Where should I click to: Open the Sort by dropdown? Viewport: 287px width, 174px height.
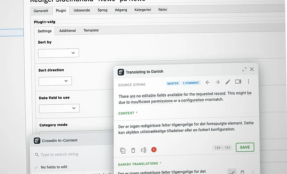58,53
